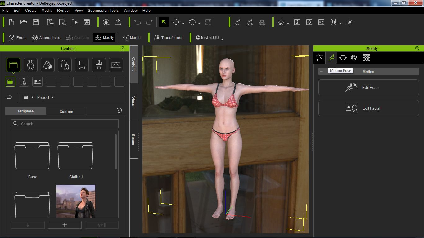The height and width of the screenshot is (238, 424).
Task: Open the circled chevron options menu
Action: [x=119, y=110]
